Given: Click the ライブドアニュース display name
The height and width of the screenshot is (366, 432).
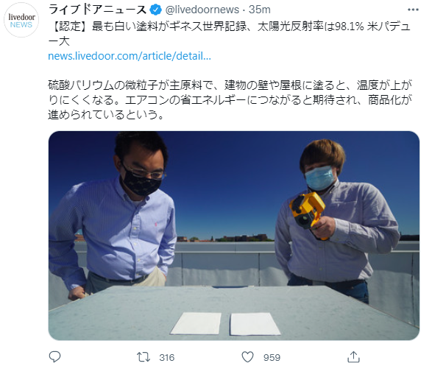Looking at the screenshot, I should (x=98, y=10).
